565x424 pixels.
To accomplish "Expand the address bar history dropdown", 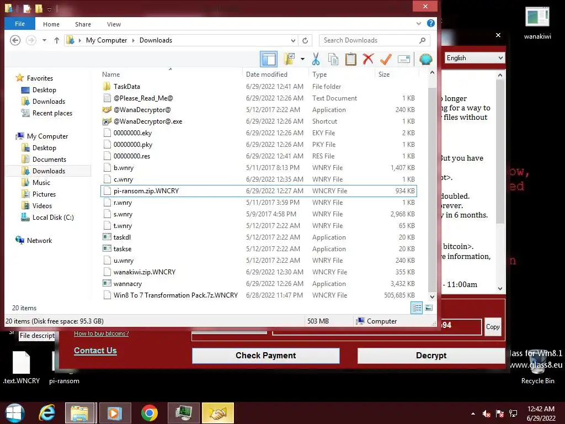I will (293, 40).
